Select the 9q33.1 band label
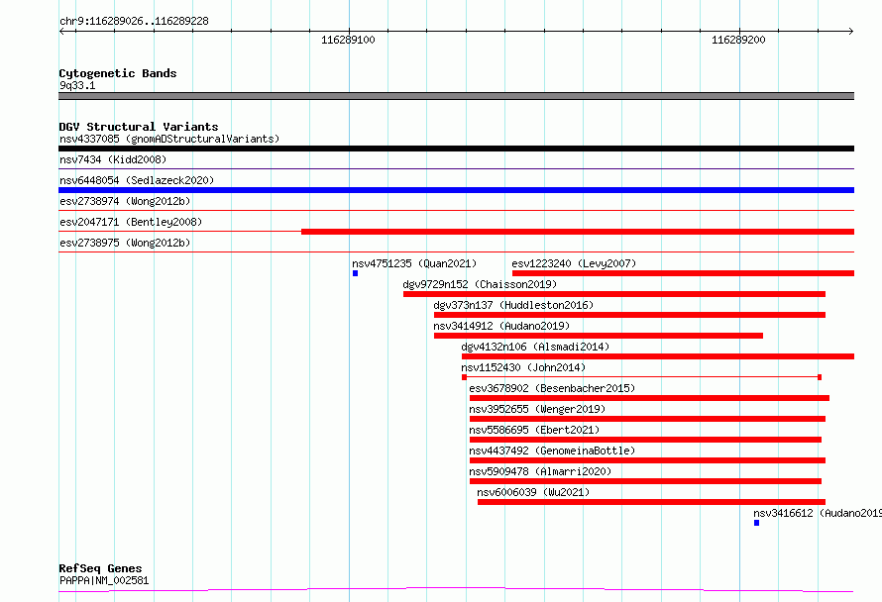This screenshot has width=882, height=602. pyautogui.click(x=77, y=85)
